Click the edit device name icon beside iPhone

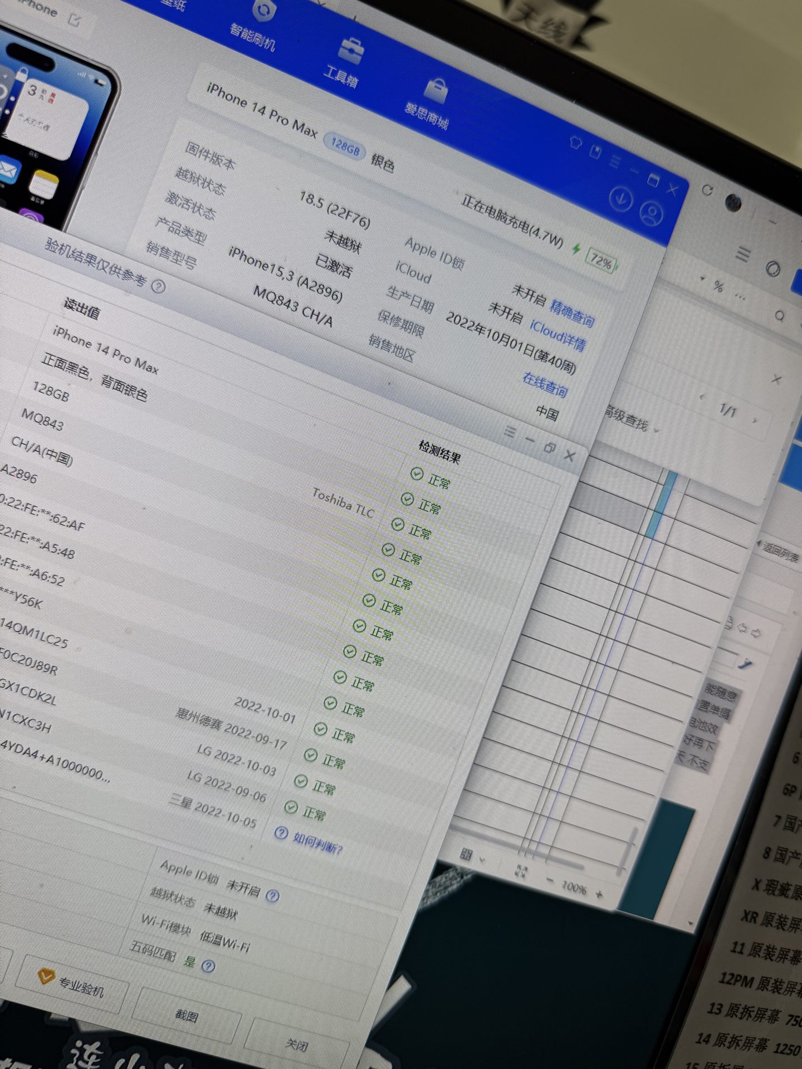point(74,20)
